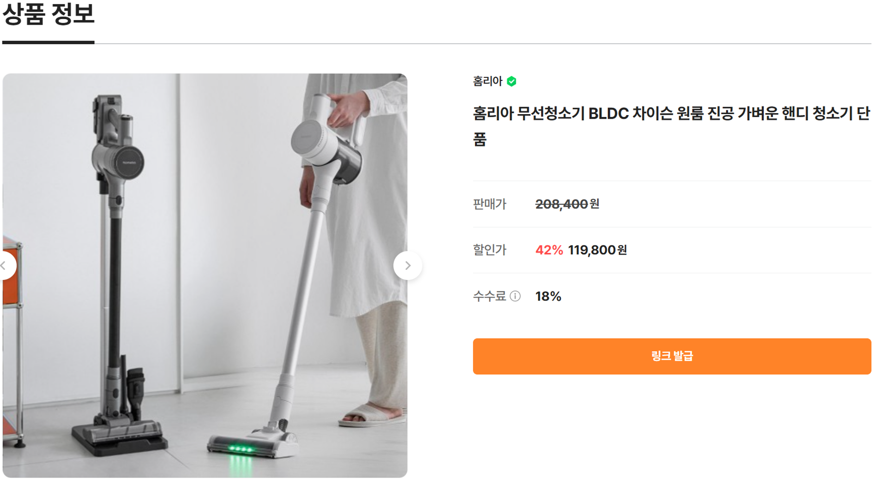Open the 수수료 info tooltip icon

[x=515, y=296]
